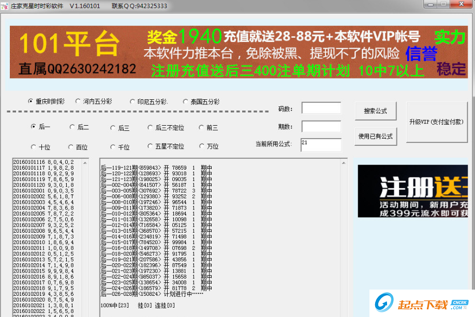Select the 泰国五分彩 radio option

[201, 101]
